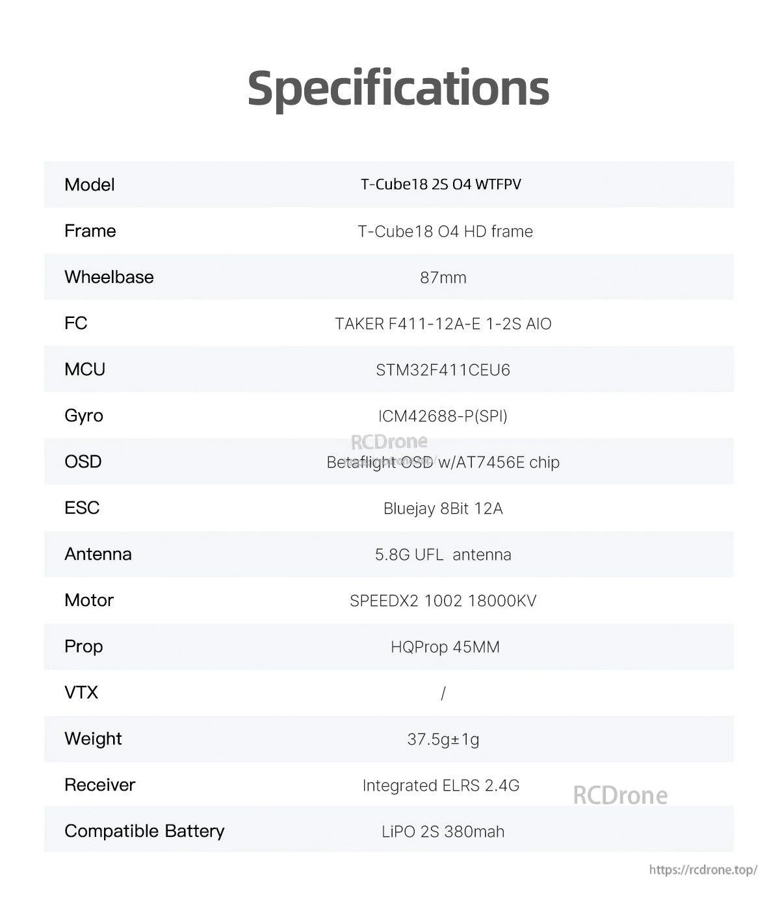
Task: Click the rcdrone.top URL link
Action: coord(703,870)
